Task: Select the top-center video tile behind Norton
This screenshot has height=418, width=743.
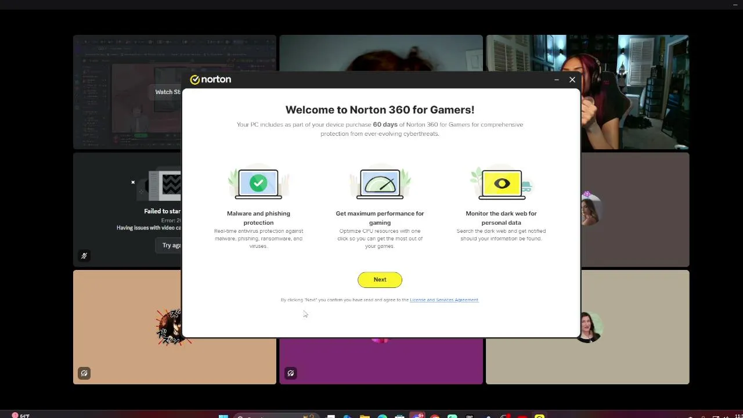Action: 381,53
